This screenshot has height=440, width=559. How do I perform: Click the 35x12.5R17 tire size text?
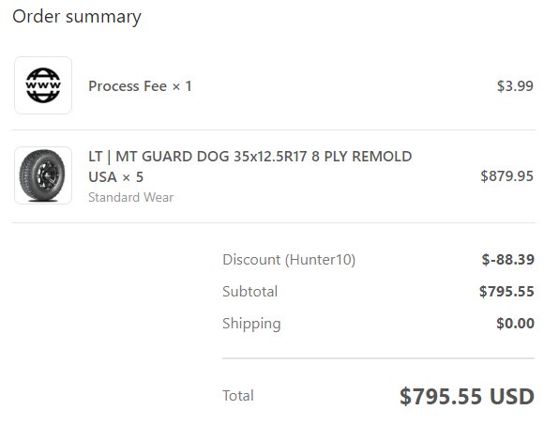coord(270,157)
